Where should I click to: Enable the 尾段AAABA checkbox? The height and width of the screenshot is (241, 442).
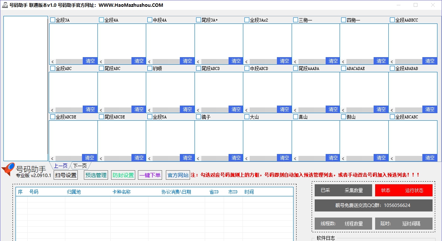point(296,68)
